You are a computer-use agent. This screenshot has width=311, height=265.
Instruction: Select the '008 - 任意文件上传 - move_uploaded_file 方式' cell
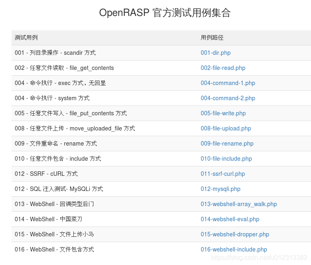(x=104, y=128)
